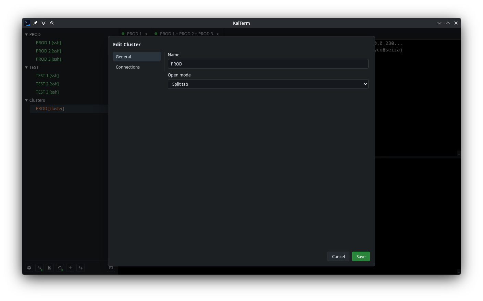Open settings via the gear icon
Image resolution: width=483 pixels, height=301 pixels.
tap(29, 268)
